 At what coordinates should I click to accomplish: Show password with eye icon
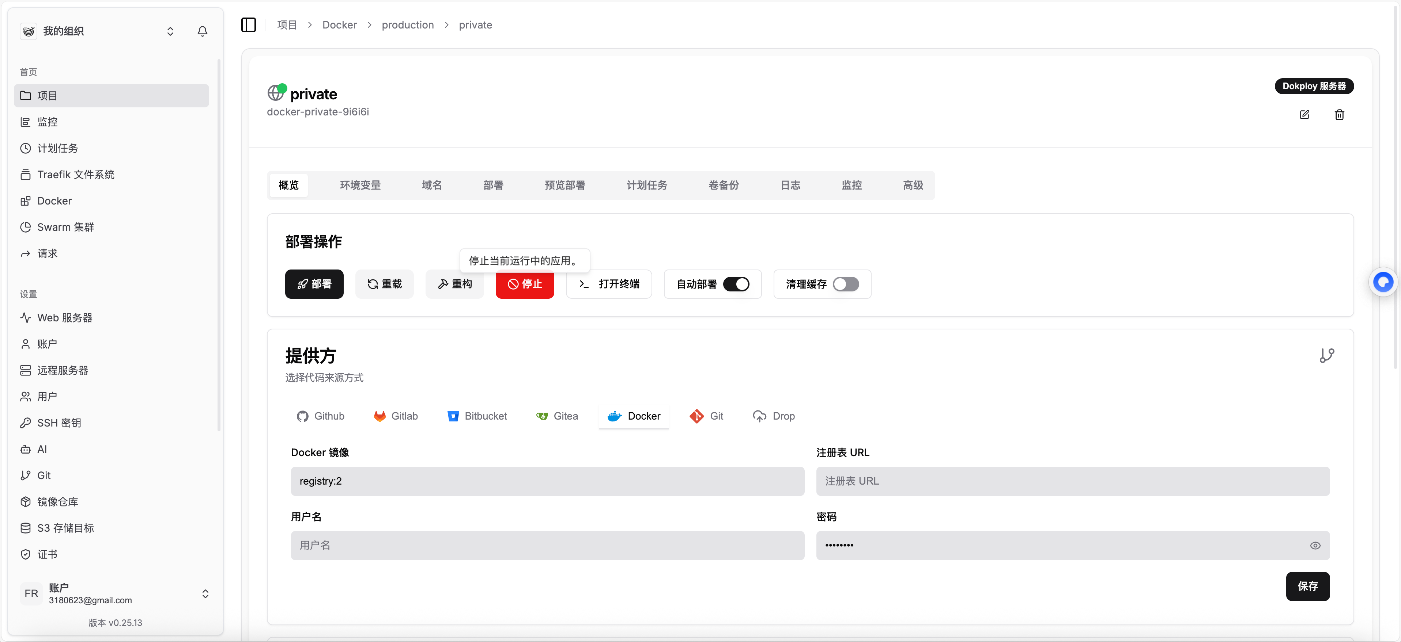click(x=1315, y=546)
